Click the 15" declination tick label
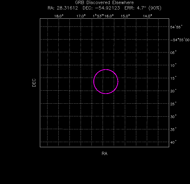 coord(173,78)
